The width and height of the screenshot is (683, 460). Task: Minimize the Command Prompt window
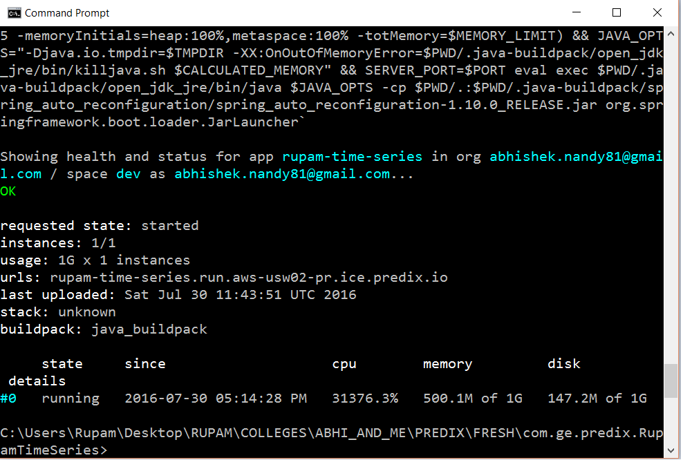577,12
